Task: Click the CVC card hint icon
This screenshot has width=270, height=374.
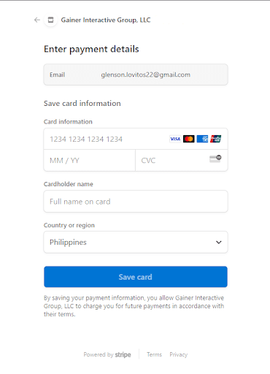Action: pyautogui.click(x=215, y=159)
